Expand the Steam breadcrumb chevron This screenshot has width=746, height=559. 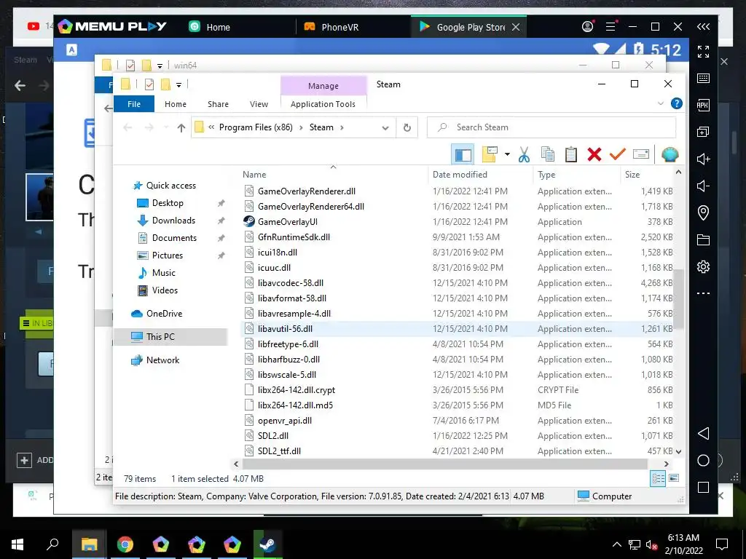342,127
